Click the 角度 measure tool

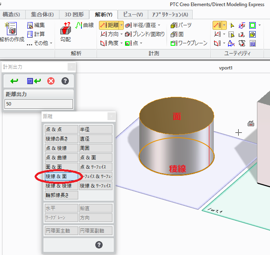click(109, 43)
